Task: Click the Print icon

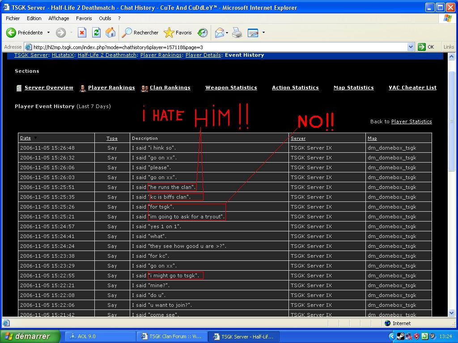Action: 237,33
